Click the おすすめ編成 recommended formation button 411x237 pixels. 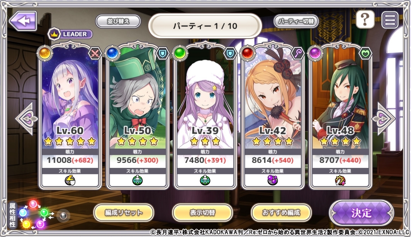click(281, 212)
